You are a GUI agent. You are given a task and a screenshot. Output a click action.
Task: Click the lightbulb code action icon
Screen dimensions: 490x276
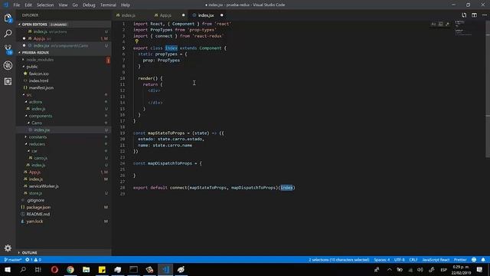(136, 41)
